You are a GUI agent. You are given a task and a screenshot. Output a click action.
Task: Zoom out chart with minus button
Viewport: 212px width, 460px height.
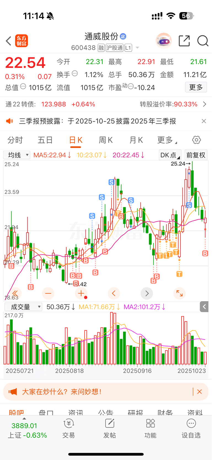tap(48, 293)
